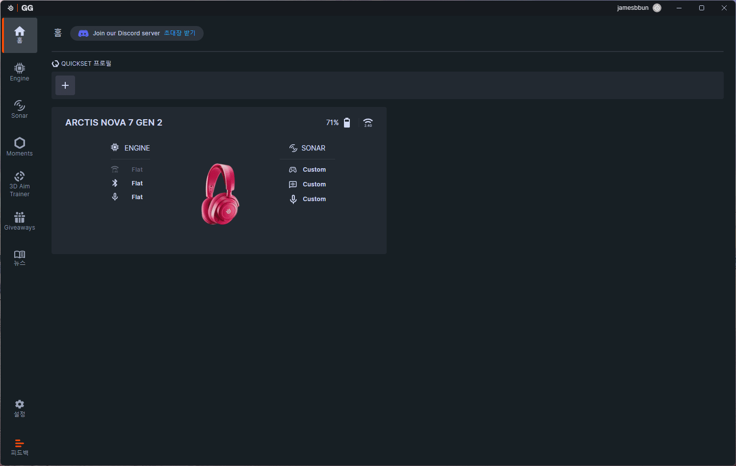Click the Bluetooth preset icon
Image resolution: width=736 pixels, height=466 pixels.
coord(115,183)
